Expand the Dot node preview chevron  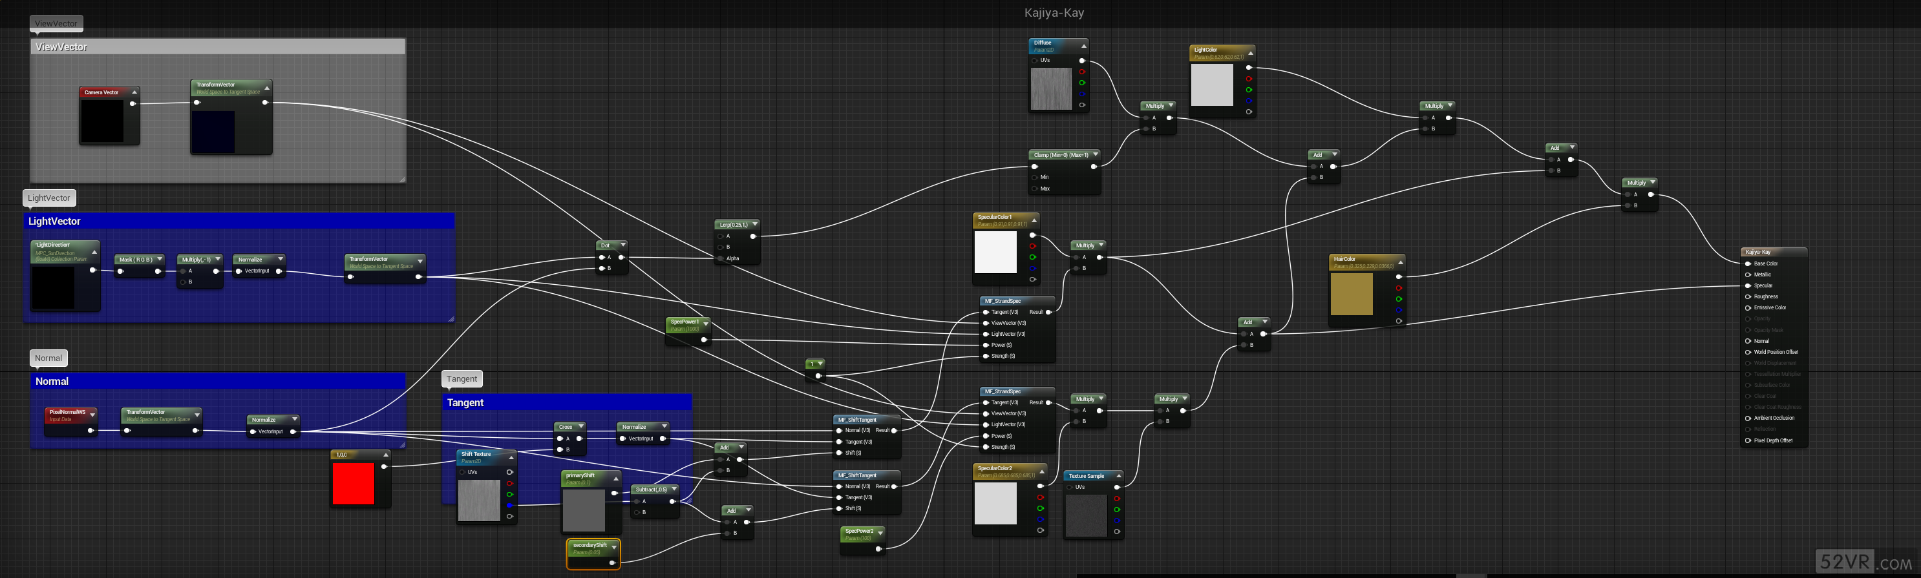[x=622, y=245]
